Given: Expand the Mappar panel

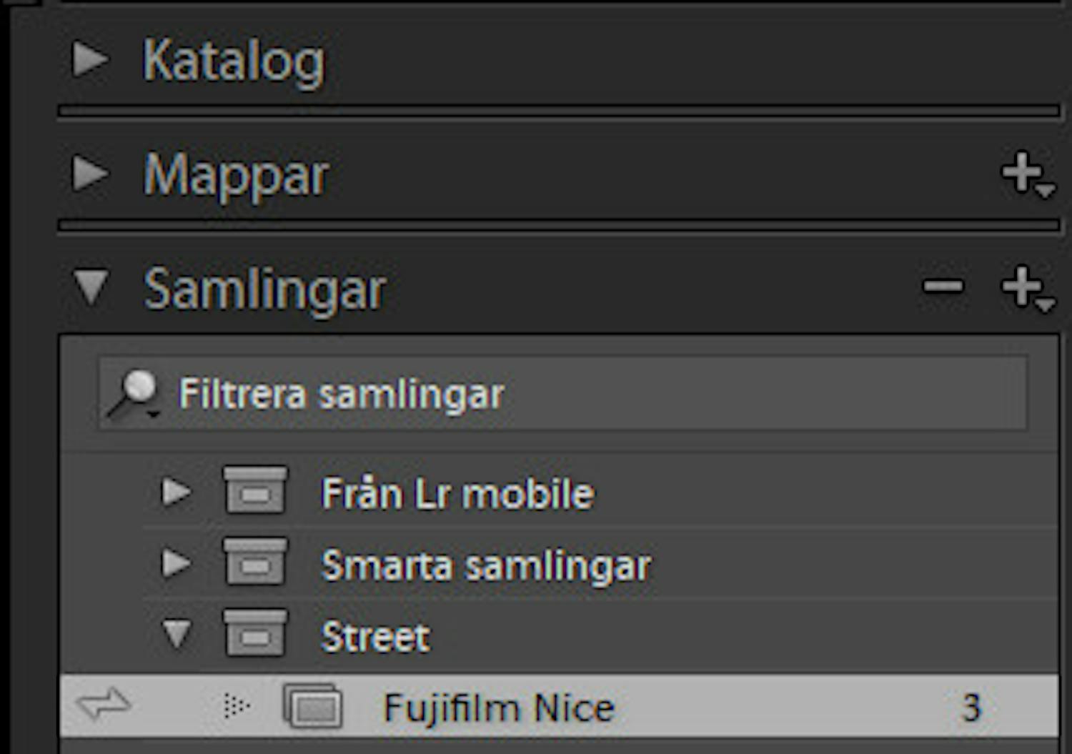Looking at the screenshot, I should tap(89, 174).
